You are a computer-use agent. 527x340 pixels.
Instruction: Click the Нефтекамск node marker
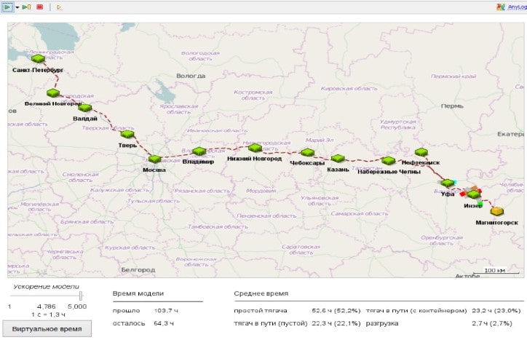click(421, 152)
